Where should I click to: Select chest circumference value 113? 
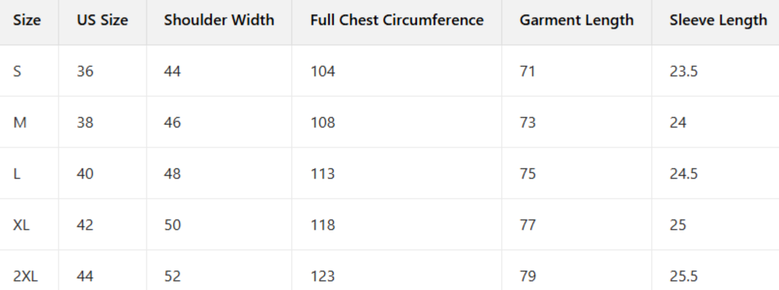point(322,174)
